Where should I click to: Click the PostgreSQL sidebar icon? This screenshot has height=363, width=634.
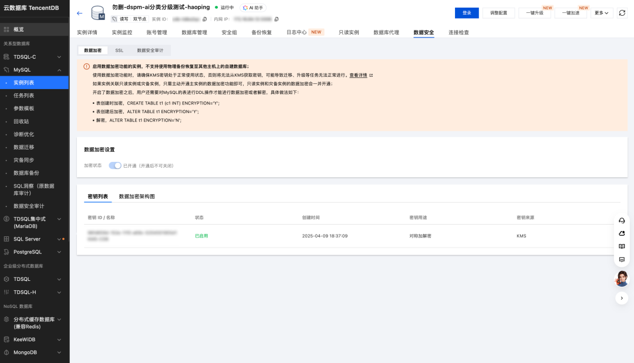click(6, 252)
